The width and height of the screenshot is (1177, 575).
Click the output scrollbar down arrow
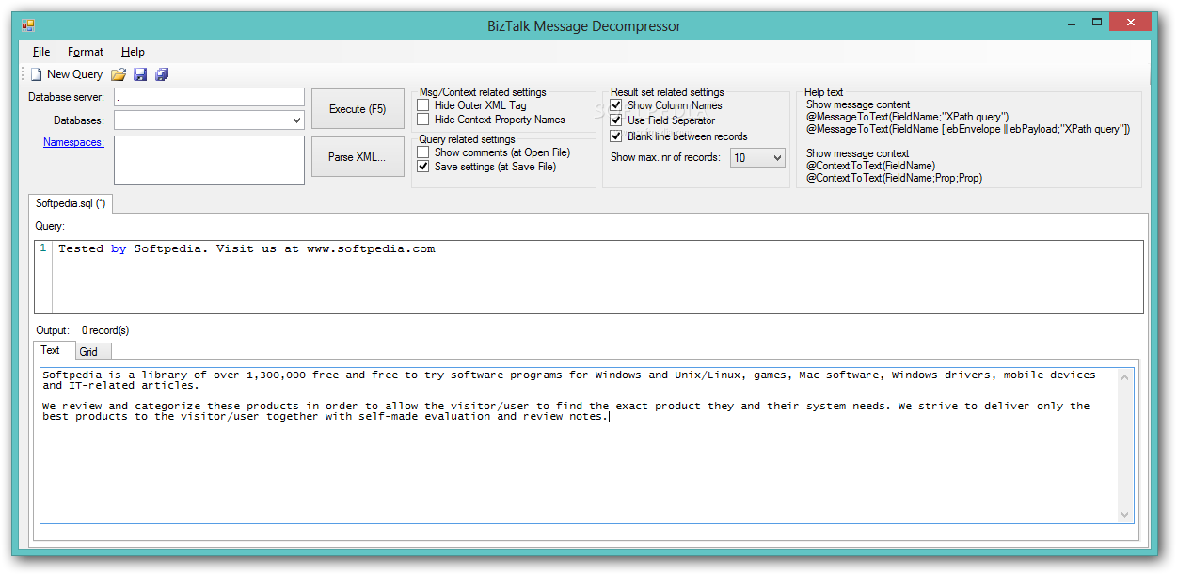pyautogui.click(x=1125, y=515)
